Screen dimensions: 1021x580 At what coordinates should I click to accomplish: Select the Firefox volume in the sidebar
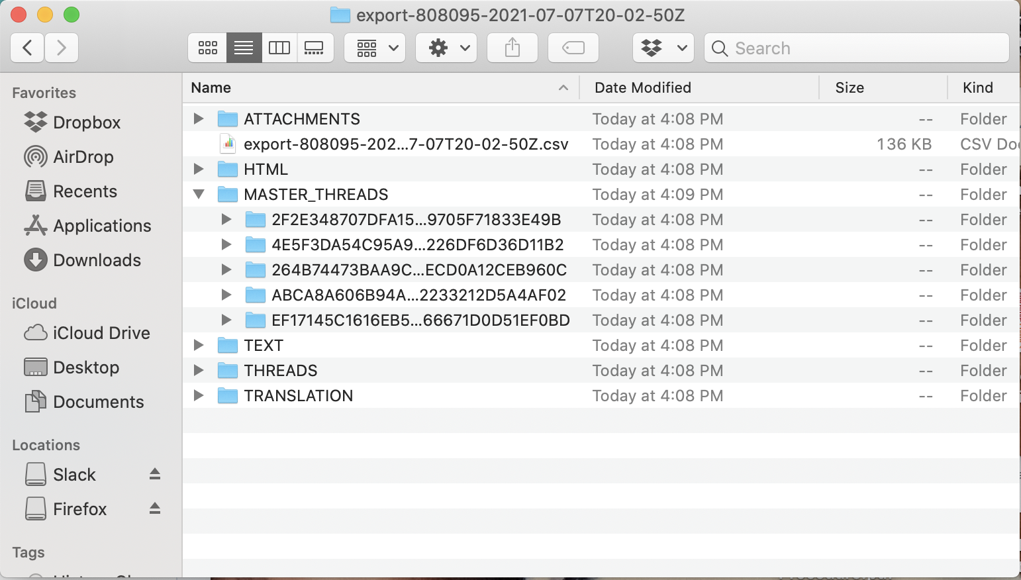click(x=66, y=509)
